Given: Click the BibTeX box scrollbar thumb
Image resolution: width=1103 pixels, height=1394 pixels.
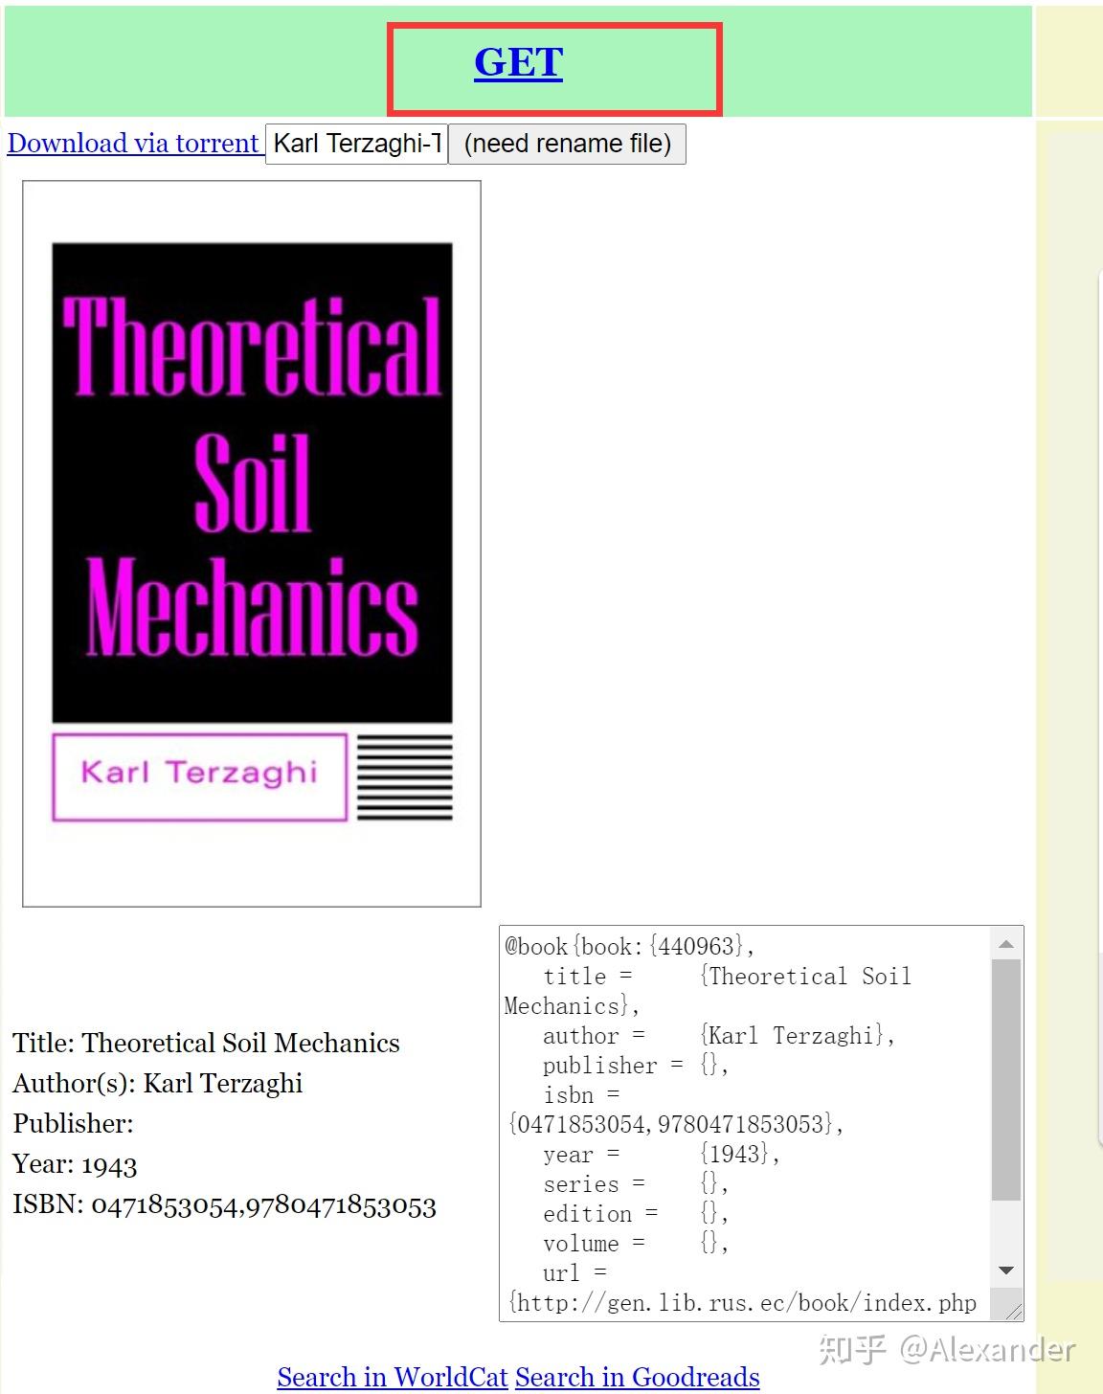Looking at the screenshot, I should pyautogui.click(x=1006, y=1080).
